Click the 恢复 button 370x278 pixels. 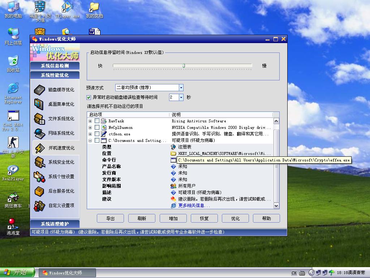pyautogui.click(x=204, y=218)
